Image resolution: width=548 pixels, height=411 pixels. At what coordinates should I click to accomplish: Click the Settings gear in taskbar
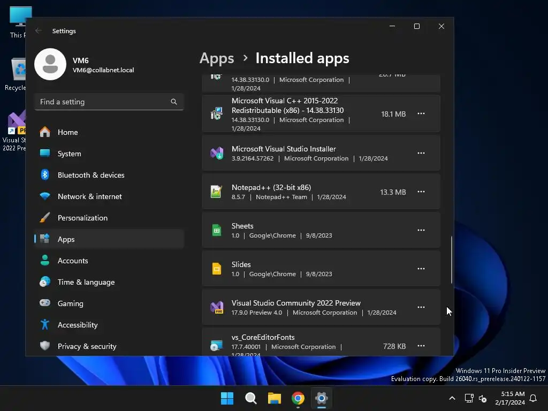322,398
